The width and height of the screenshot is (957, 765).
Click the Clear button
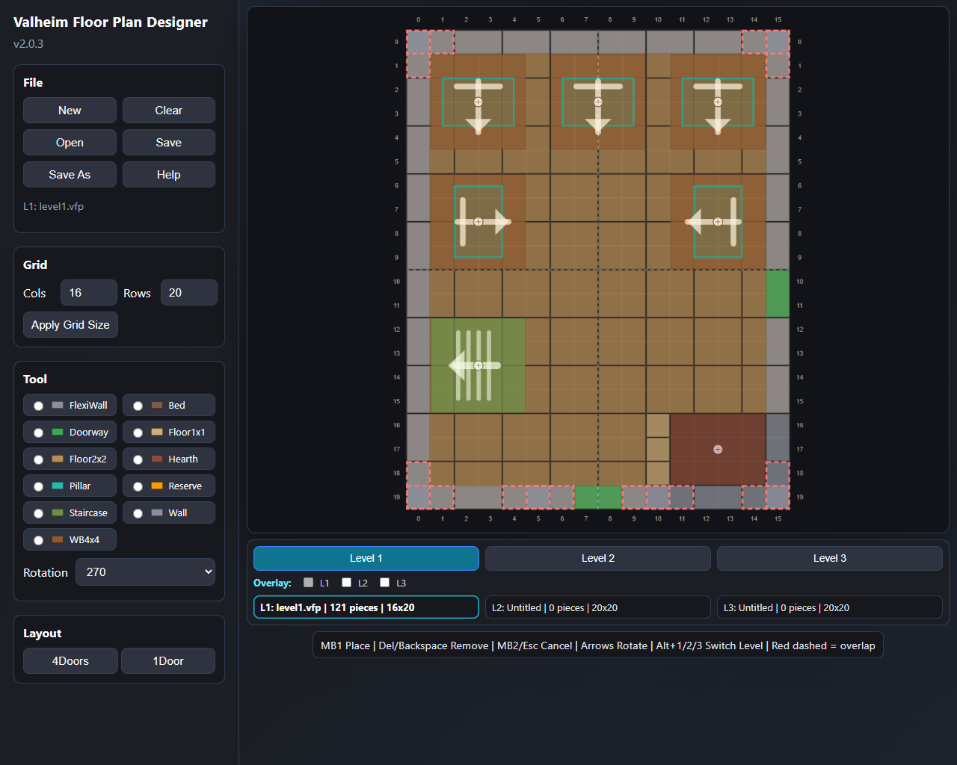tap(169, 110)
